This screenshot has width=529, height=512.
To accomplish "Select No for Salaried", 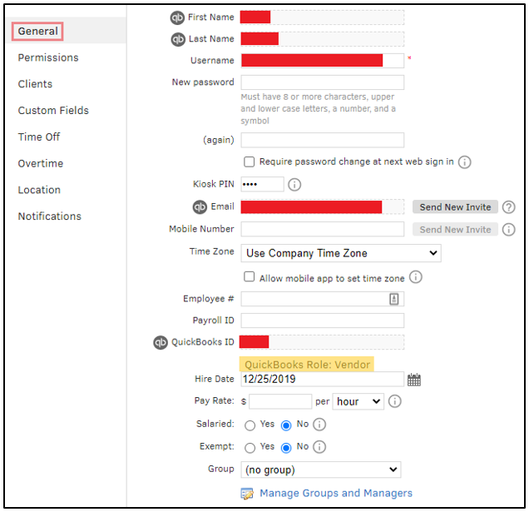I will click(x=286, y=425).
